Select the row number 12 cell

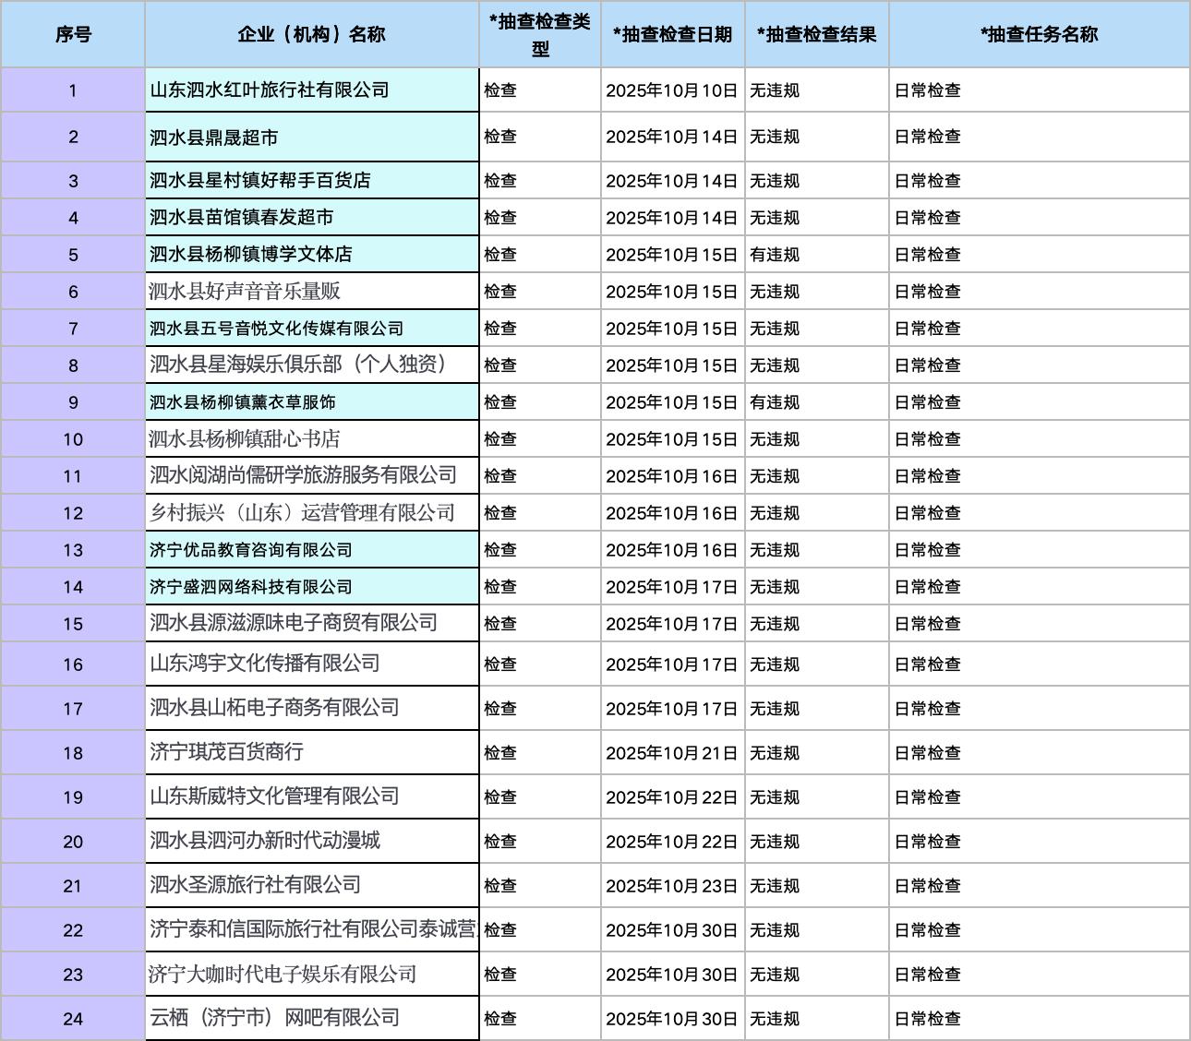coord(73,513)
